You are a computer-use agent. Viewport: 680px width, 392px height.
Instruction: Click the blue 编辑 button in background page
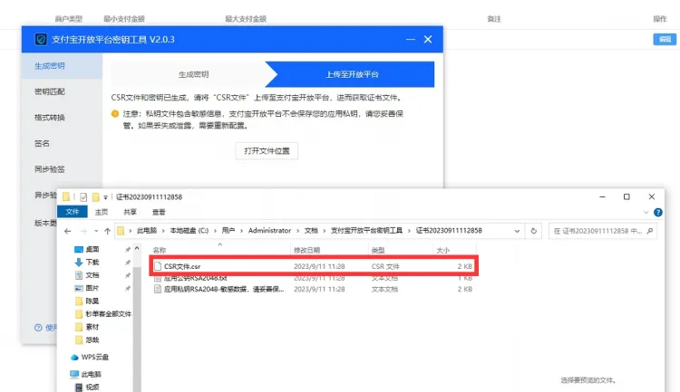click(665, 40)
